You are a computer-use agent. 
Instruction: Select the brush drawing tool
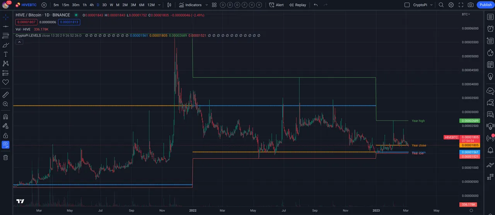(5, 45)
